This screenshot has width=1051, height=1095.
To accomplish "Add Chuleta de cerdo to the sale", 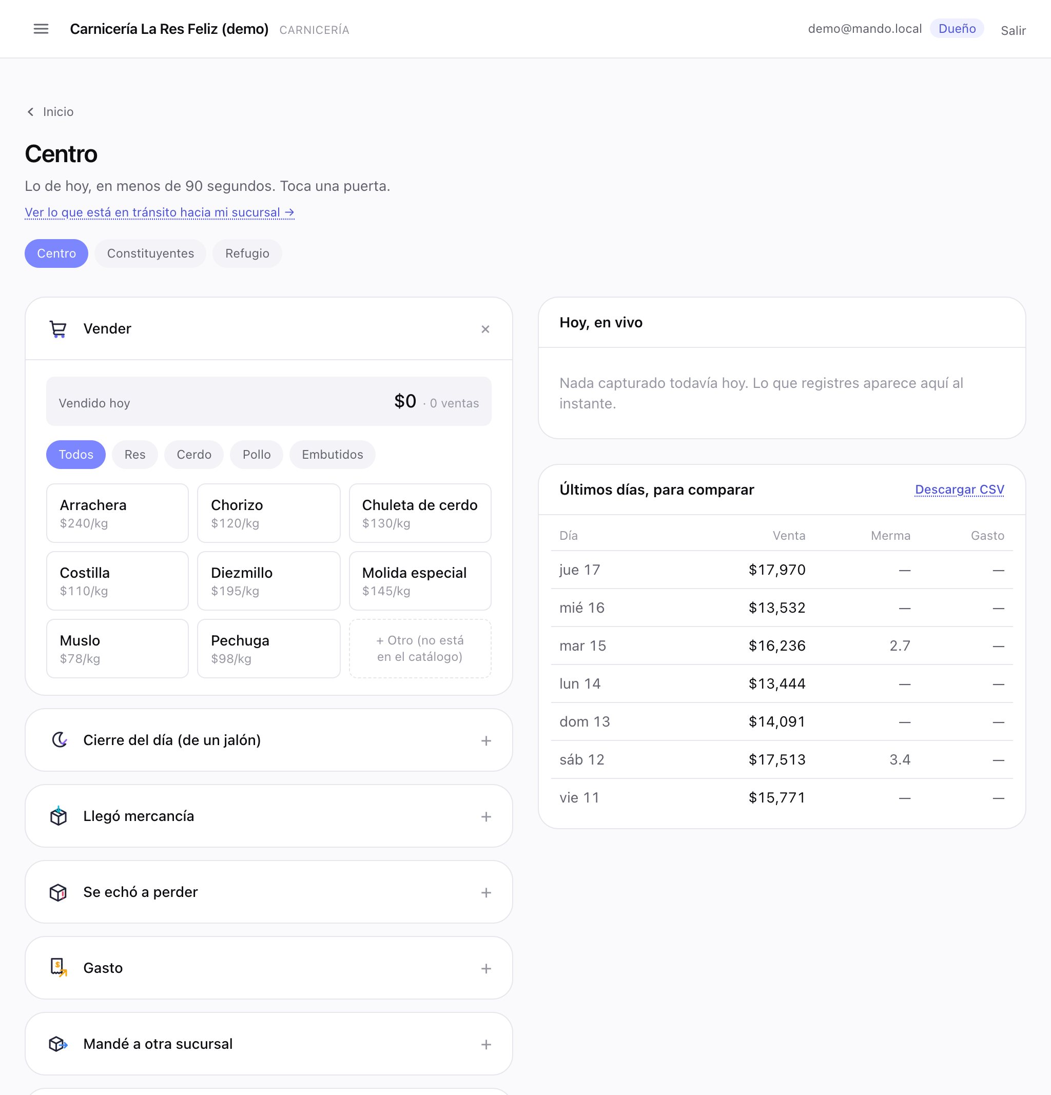I will (x=420, y=514).
